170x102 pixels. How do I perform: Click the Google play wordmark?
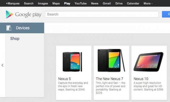[28, 15]
